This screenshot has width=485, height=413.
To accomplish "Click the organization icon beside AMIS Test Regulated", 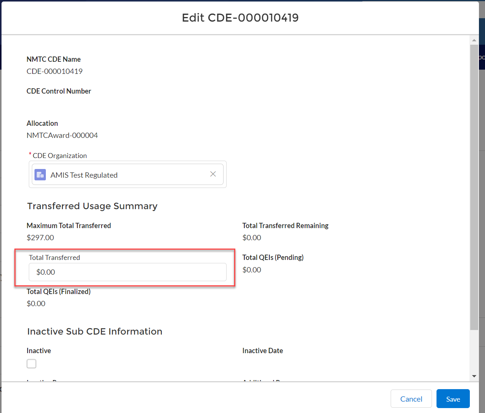I will click(40, 175).
